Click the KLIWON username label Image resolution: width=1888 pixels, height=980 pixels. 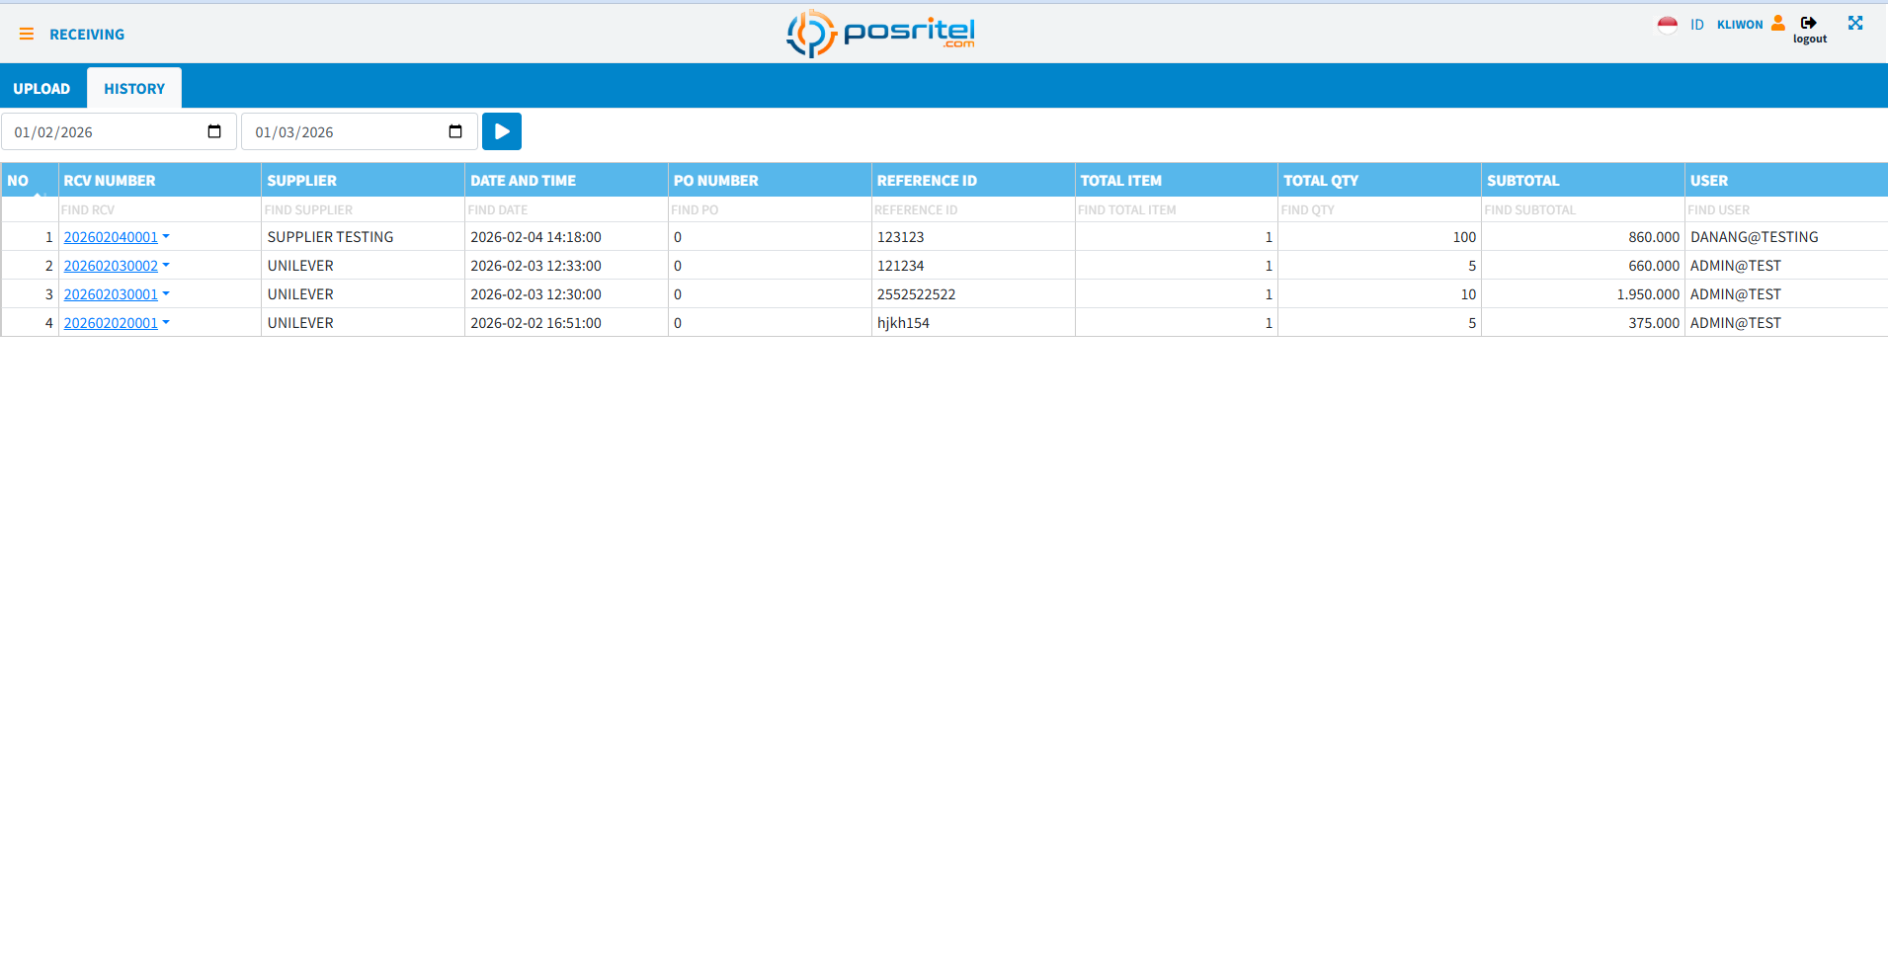(1740, 25)
